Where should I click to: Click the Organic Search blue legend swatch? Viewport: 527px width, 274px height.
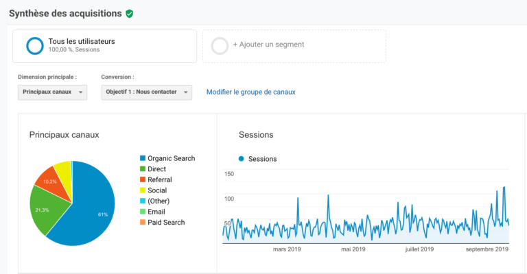142,158
